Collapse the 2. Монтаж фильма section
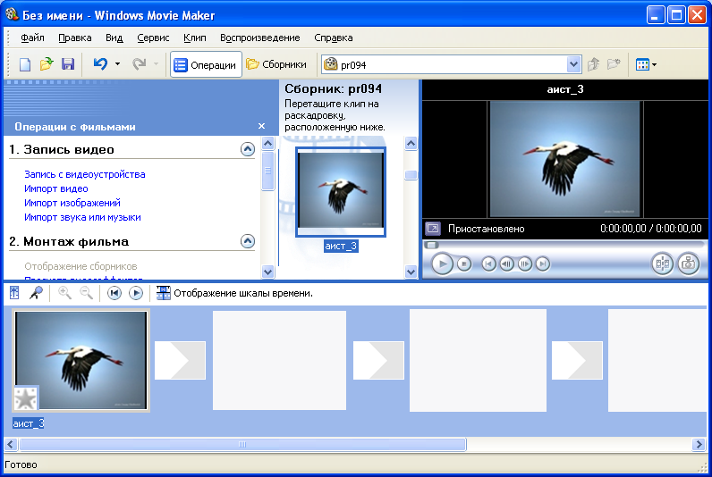The width and height of the screenshot is (712, 477). [x=248, y=241]
